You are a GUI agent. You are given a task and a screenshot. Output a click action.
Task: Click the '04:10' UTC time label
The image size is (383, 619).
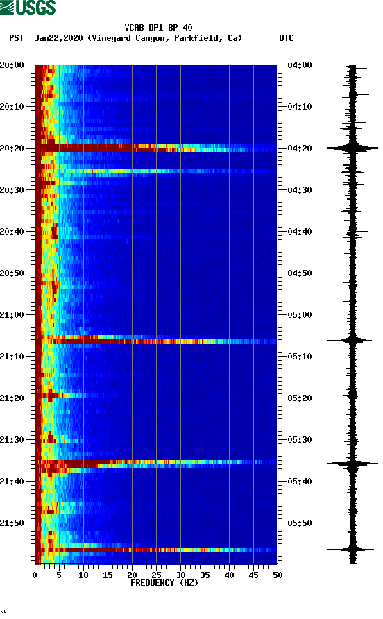point(300,107)
